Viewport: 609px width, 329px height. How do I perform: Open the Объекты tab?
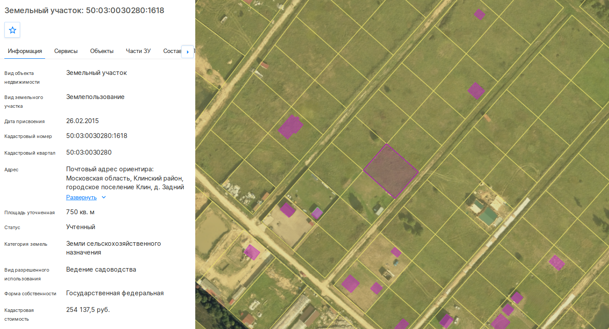tap(102, 51)
